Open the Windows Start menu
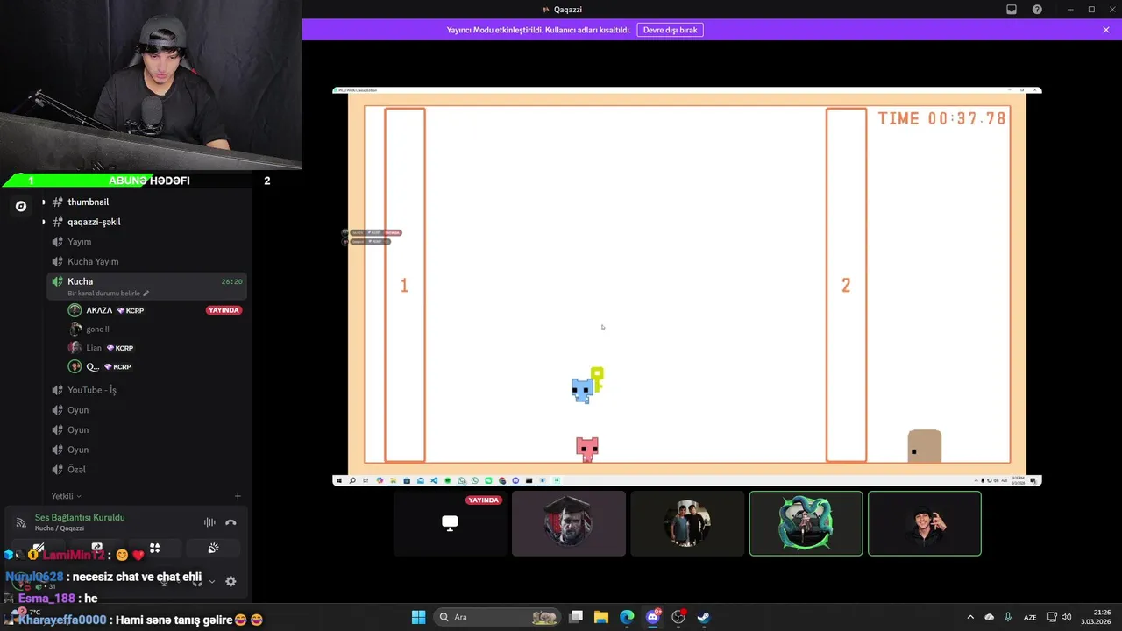Image resolution: width=1122 pixels, height=631 pixels. click(x=418, y=617)
